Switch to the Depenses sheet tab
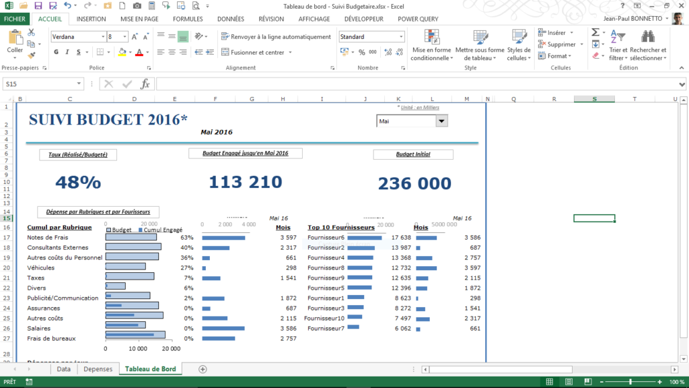Viewport: 689px width, 388px height. pos(98,369)
